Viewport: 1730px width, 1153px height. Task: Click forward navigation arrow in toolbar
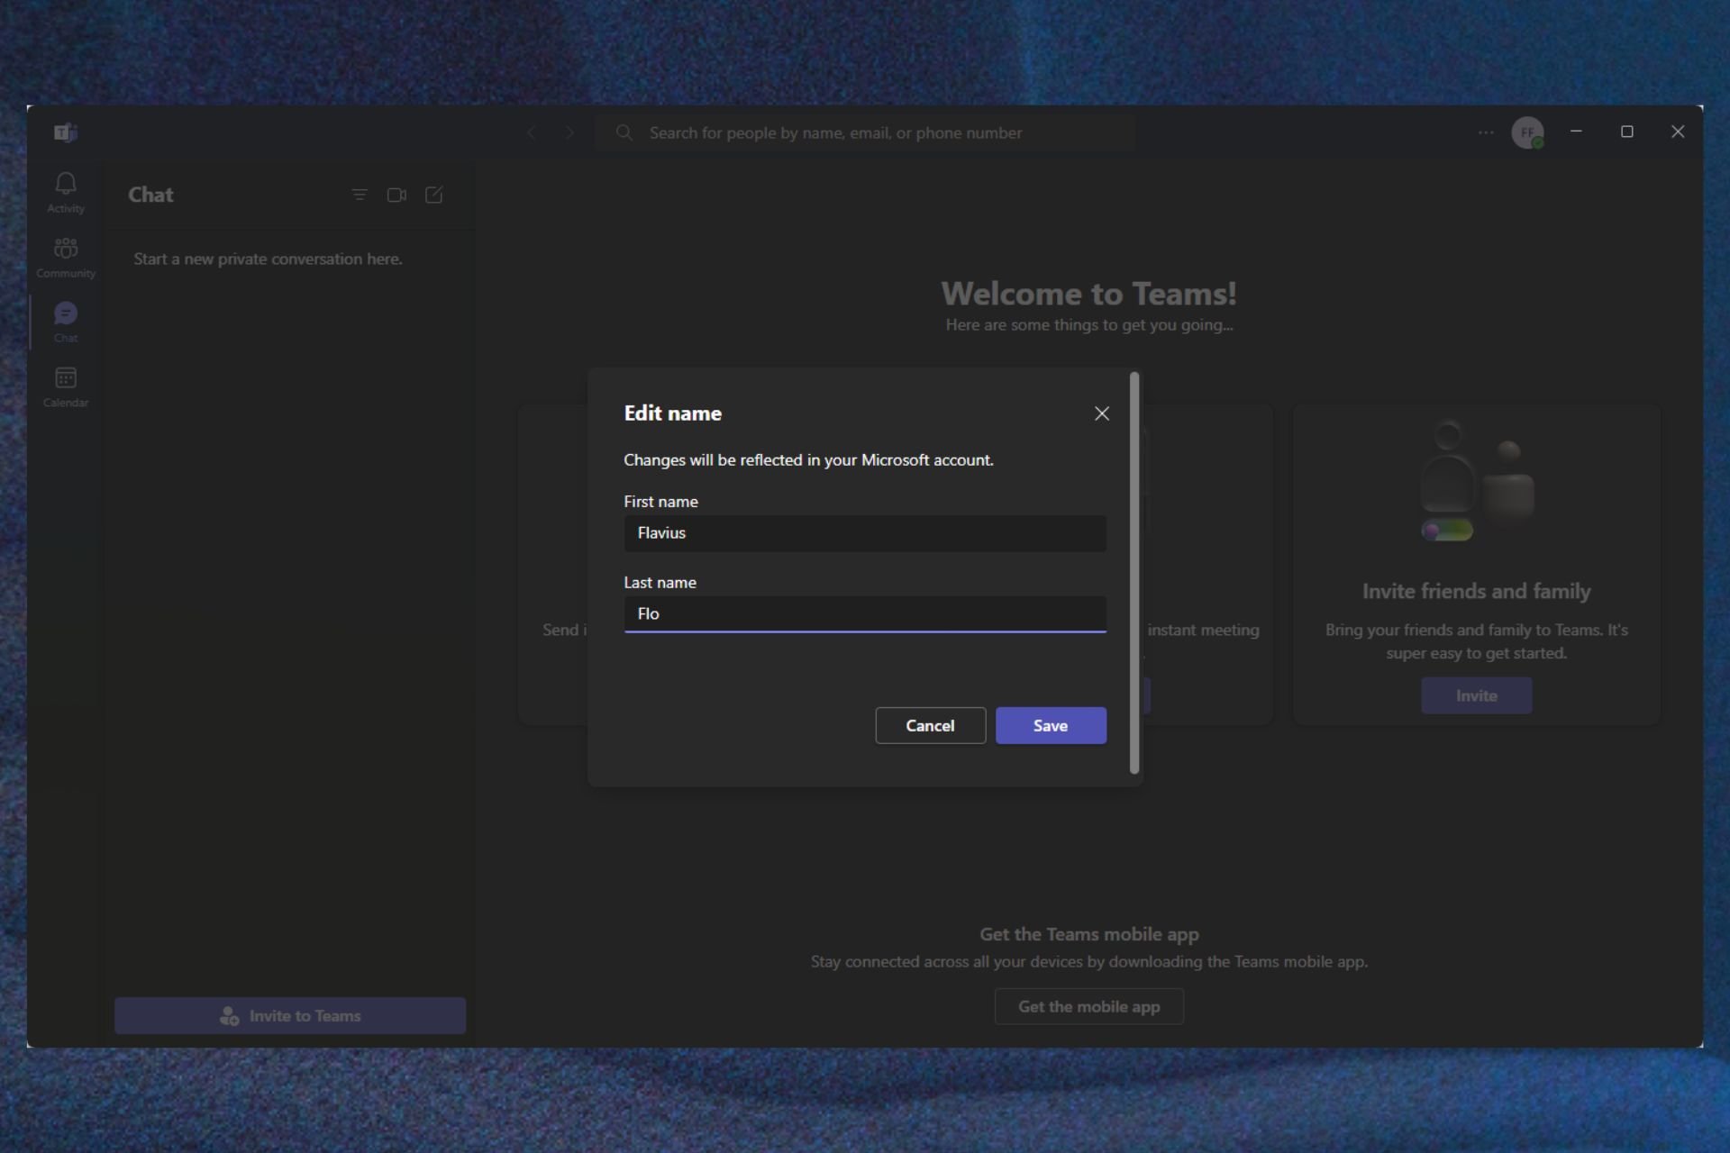[x=568, y=132]
